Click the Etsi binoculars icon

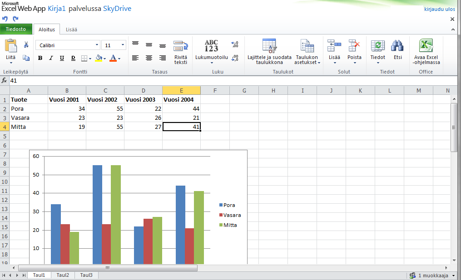(397, 46)
